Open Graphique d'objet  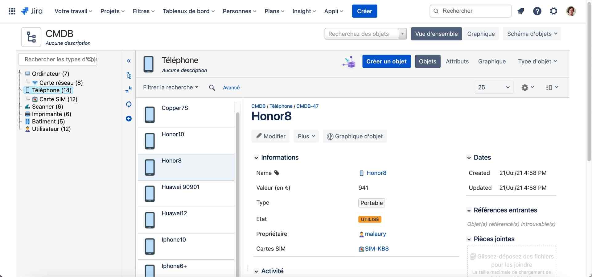pyautogui.click(x=355, y=136)
